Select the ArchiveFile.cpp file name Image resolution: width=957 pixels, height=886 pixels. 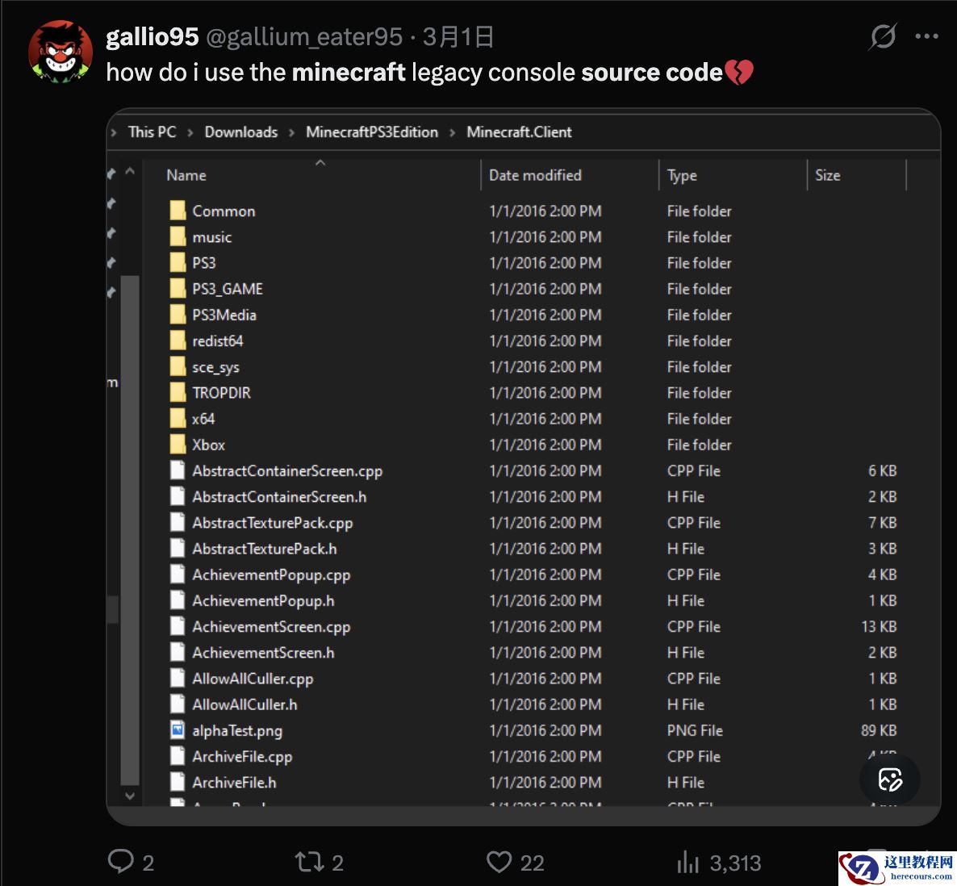pyautogui.click(x=242, y=757)
